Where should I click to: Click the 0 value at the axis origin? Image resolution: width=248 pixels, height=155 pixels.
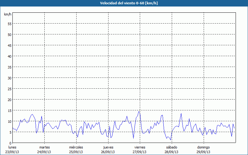click(10, 143)
